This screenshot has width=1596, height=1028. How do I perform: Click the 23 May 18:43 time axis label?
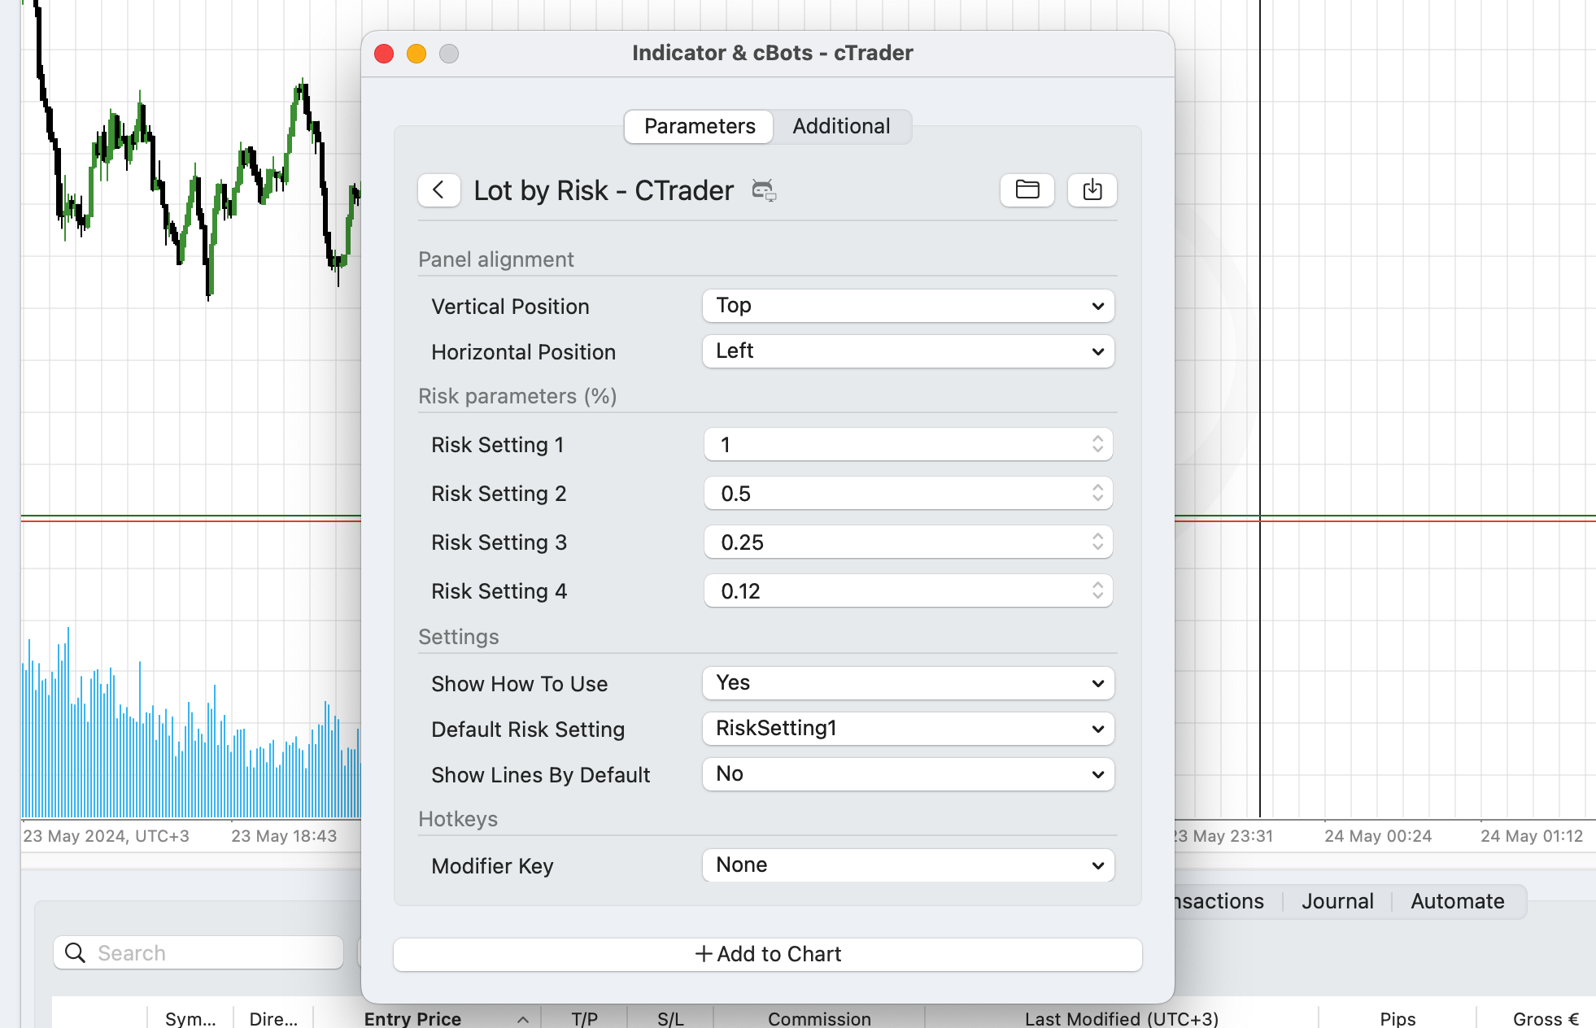click(x=284, y=836)
